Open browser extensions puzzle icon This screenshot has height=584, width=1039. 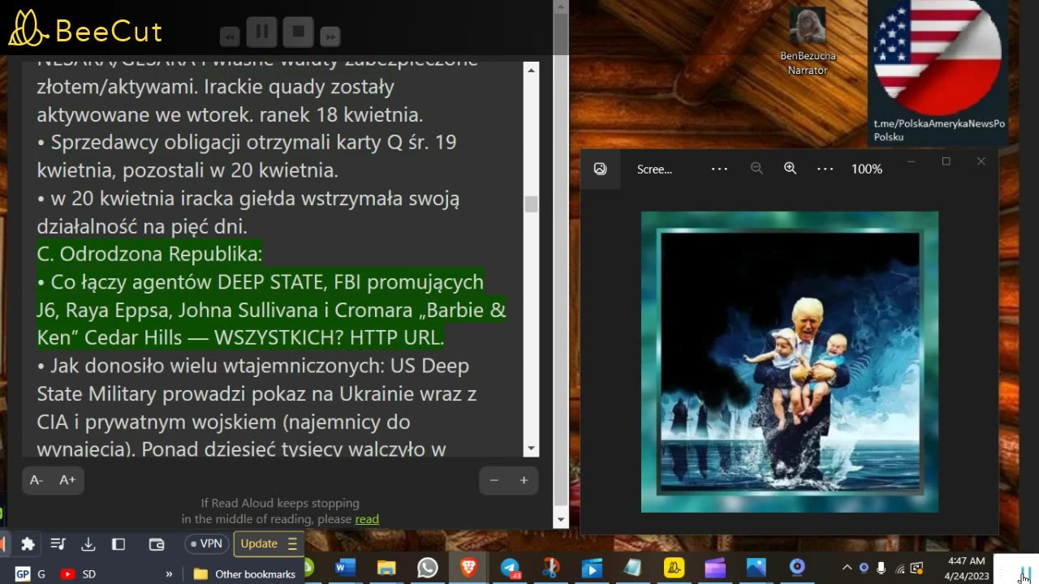pos(28,544)
